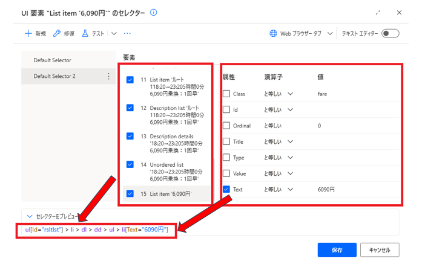428x261 pixels.
Task: Close the selector dialog with X
Action: point(399,13)
